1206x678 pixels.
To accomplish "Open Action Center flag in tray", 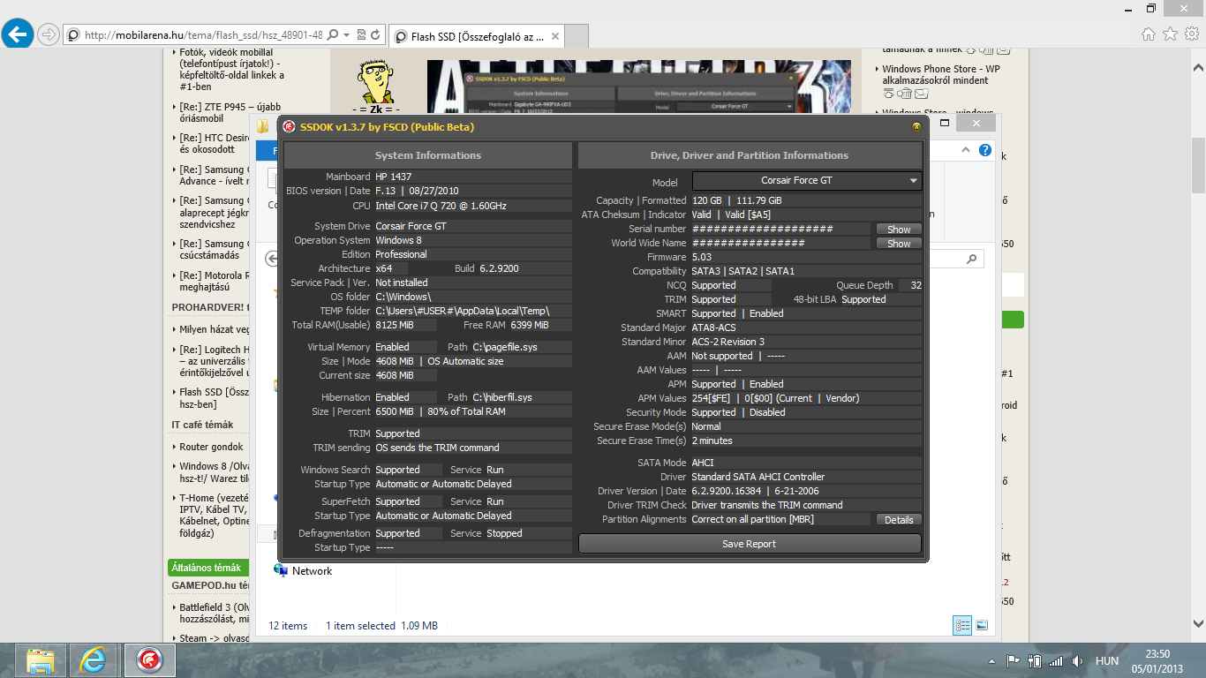I will pyautogui.click(x=1013, y=660).
